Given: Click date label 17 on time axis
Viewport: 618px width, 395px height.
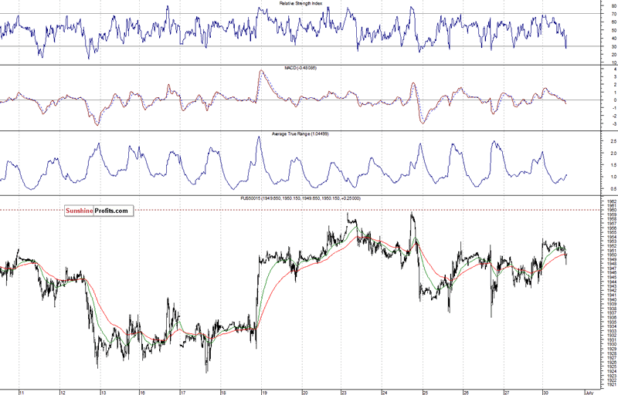Looking at the screenshot, I should coord(183,392).
